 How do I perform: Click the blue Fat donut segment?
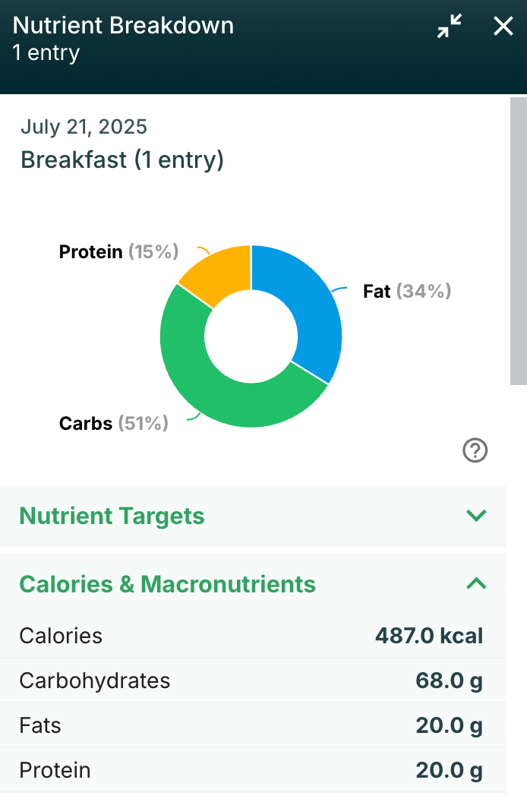click(311, 304)
